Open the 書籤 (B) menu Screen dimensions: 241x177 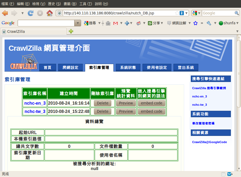point(70,4)
